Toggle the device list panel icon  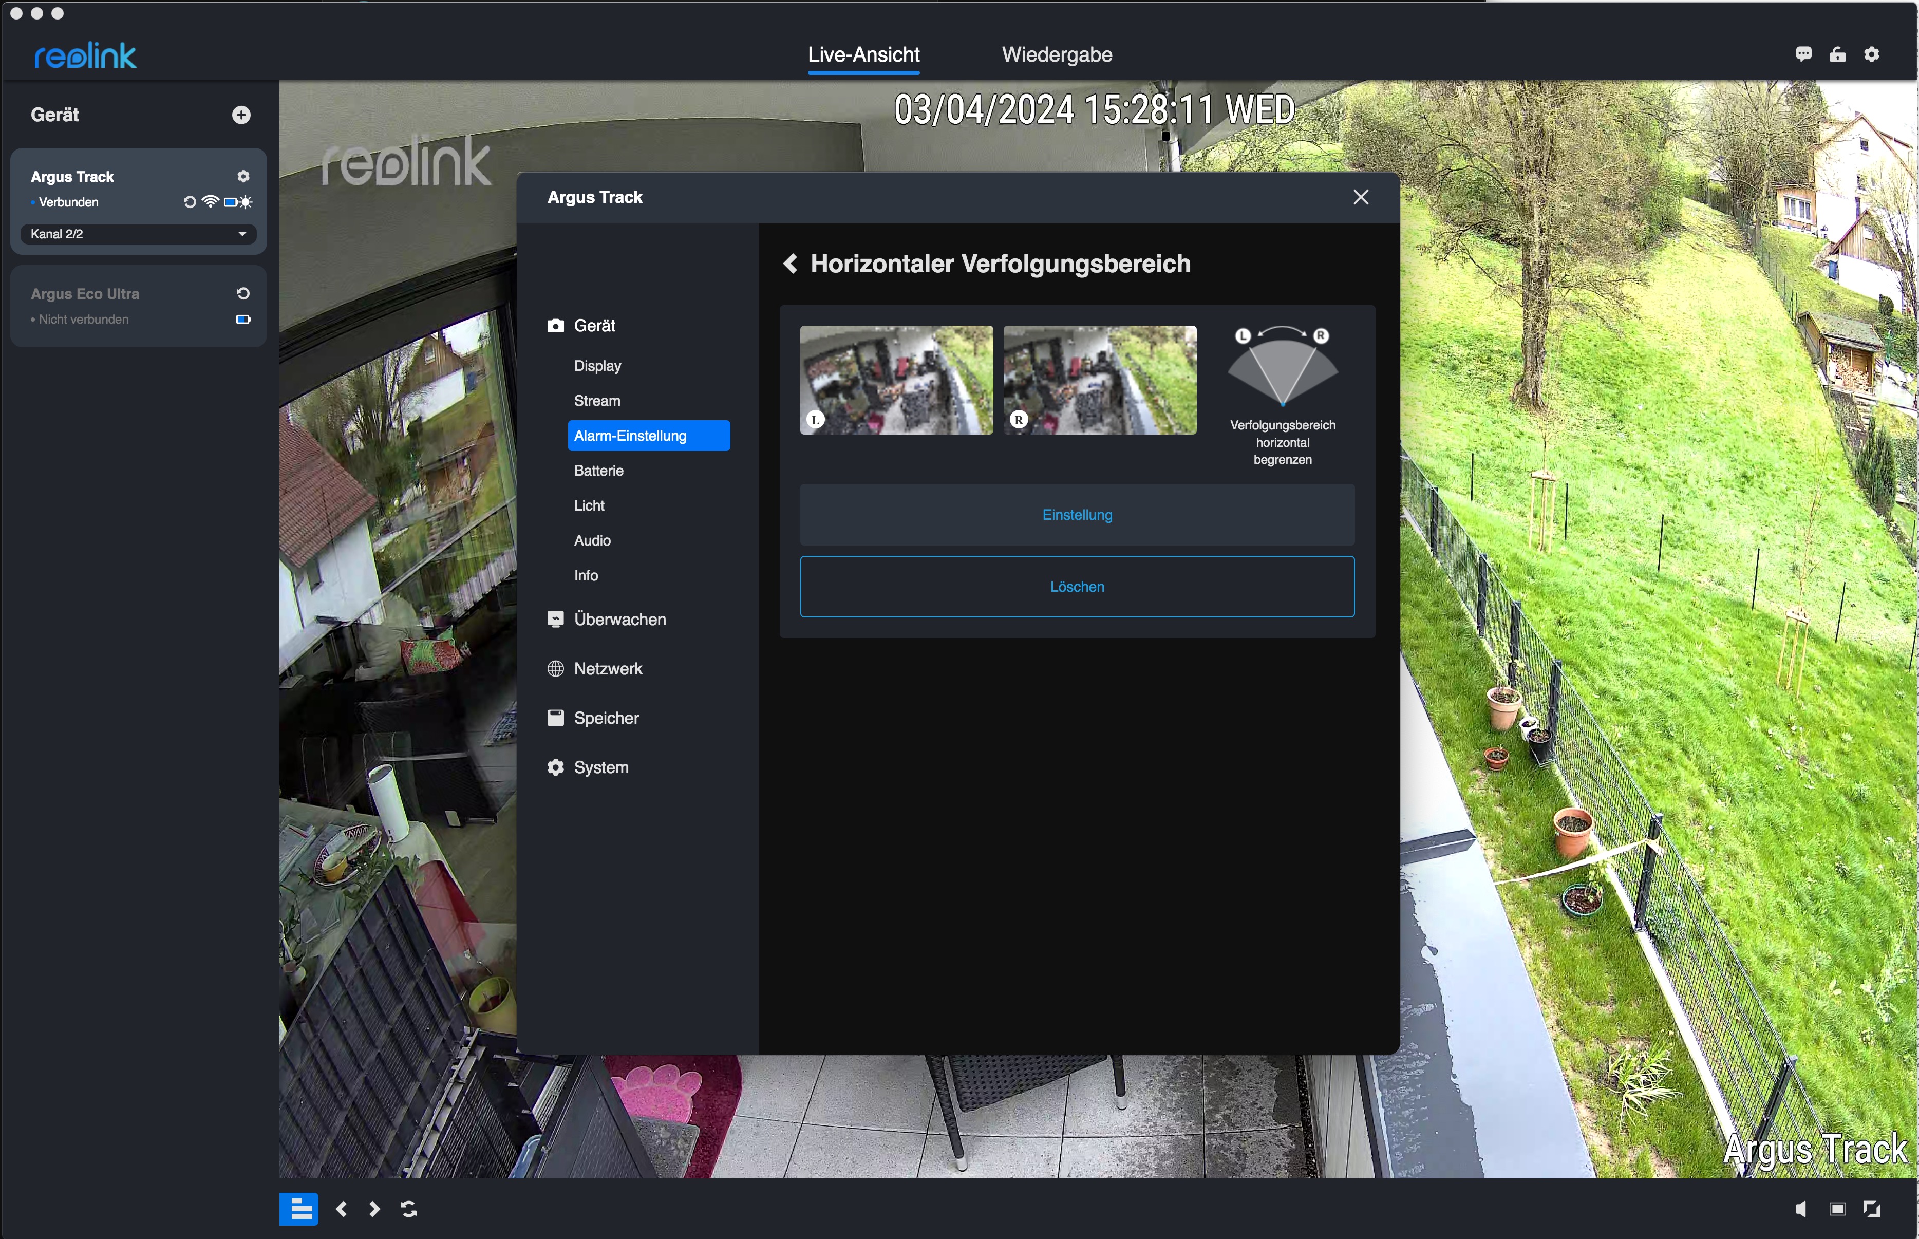pyautogui.click(x=299, y=1208)
